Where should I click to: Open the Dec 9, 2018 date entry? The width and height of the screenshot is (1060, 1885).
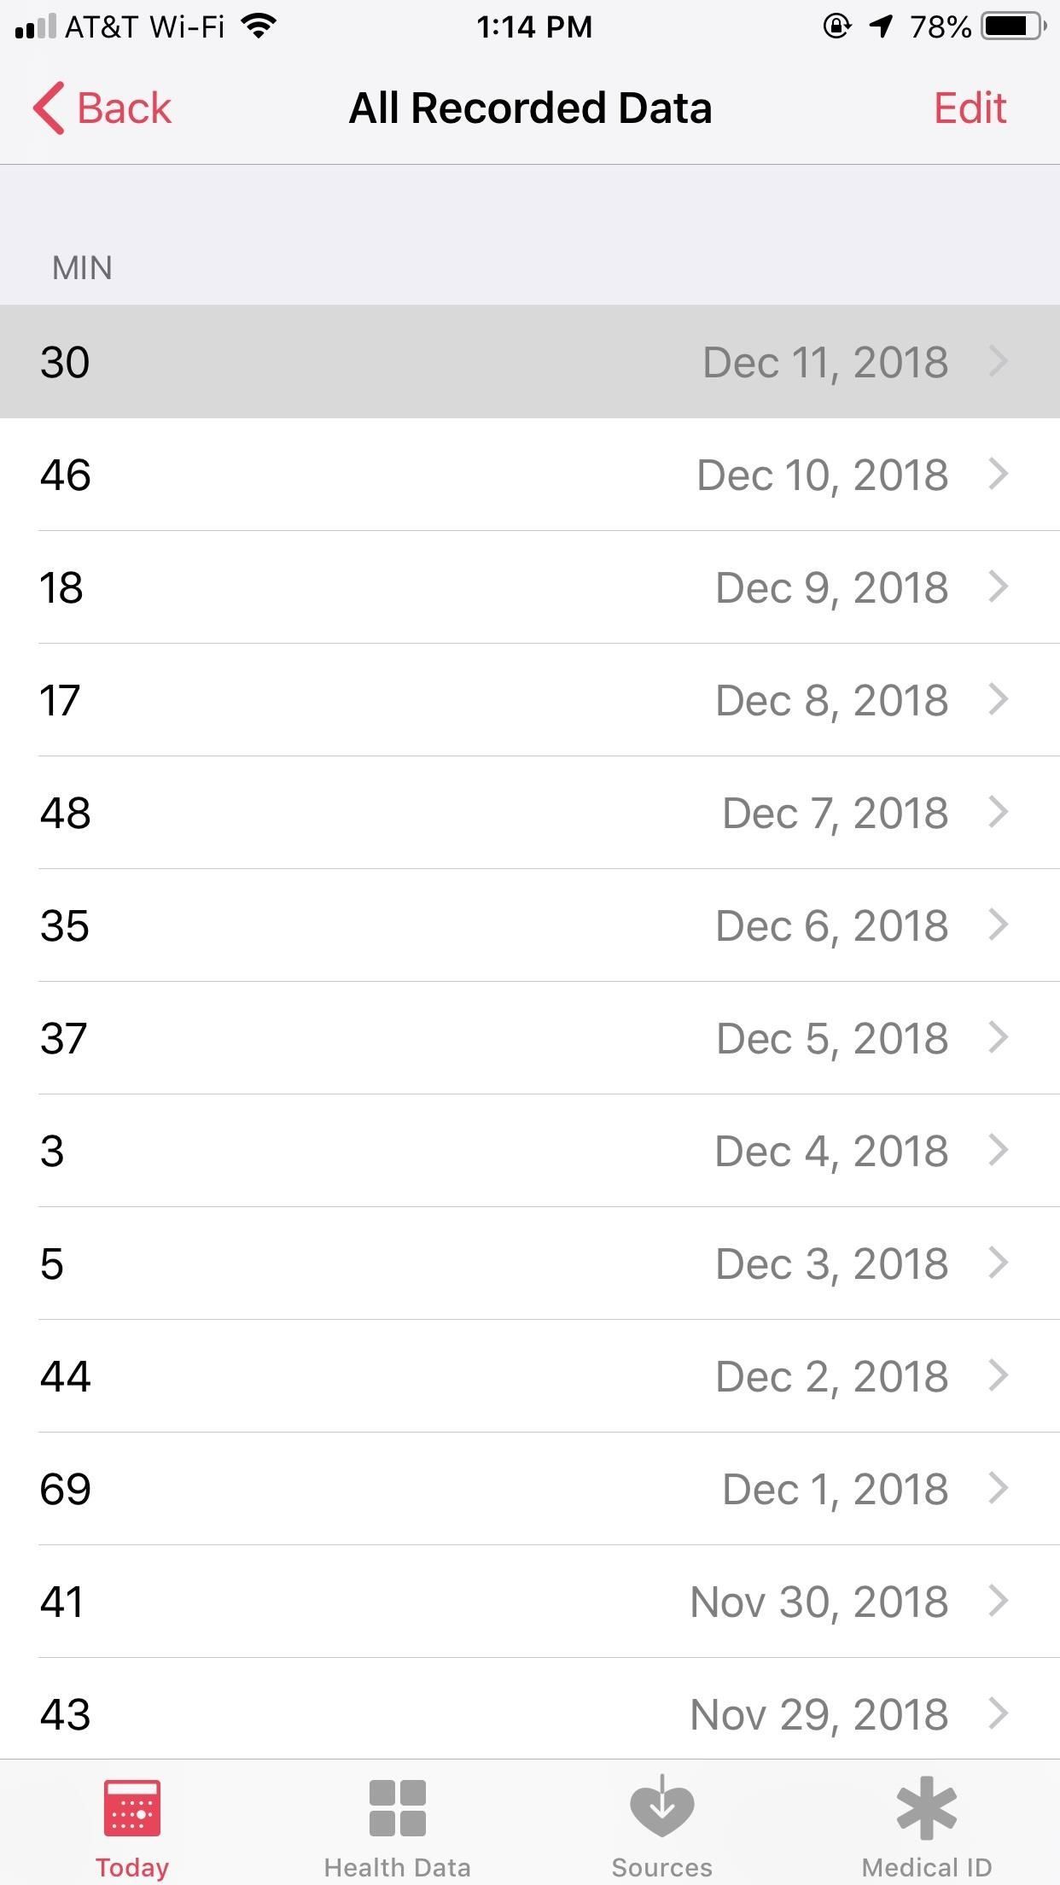pos(831,587)
